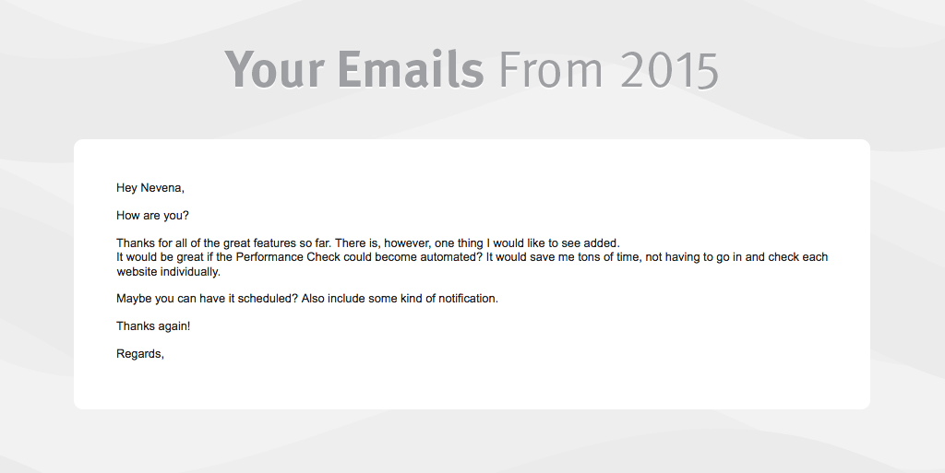Click the "Your Emails From 2015" heading
Image resolution: width=945 pixels, height=473 pixels.
tap(471, 69)
